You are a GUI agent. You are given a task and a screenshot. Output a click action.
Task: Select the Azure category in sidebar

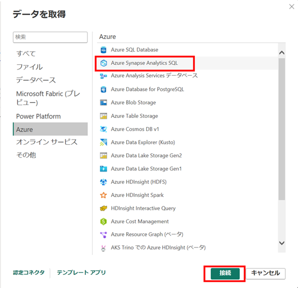pos(50,129)
